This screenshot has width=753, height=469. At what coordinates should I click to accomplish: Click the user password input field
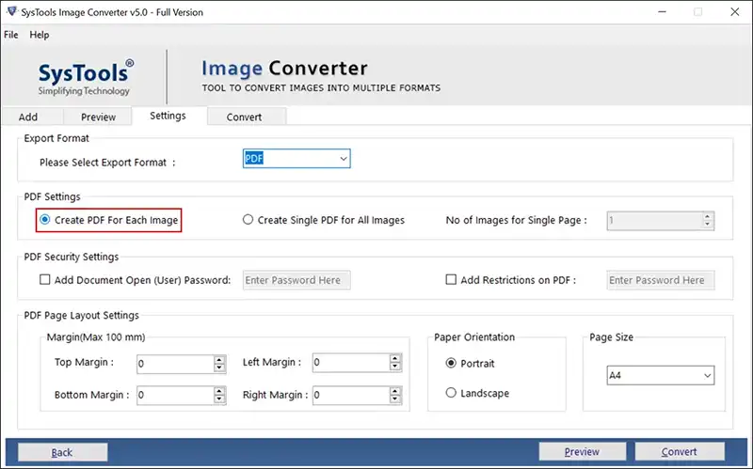point(296,280)
